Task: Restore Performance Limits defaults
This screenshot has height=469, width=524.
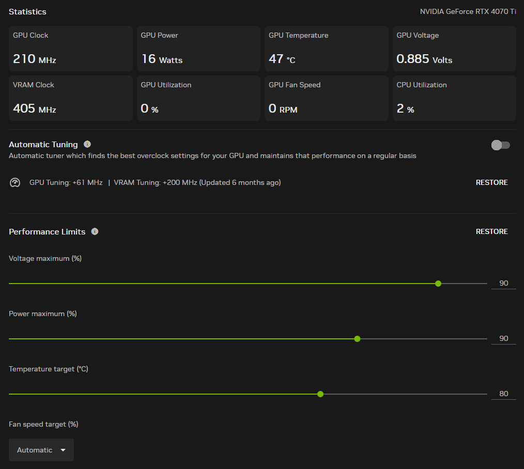Action: pyautogui.click(x=491, y=231)
